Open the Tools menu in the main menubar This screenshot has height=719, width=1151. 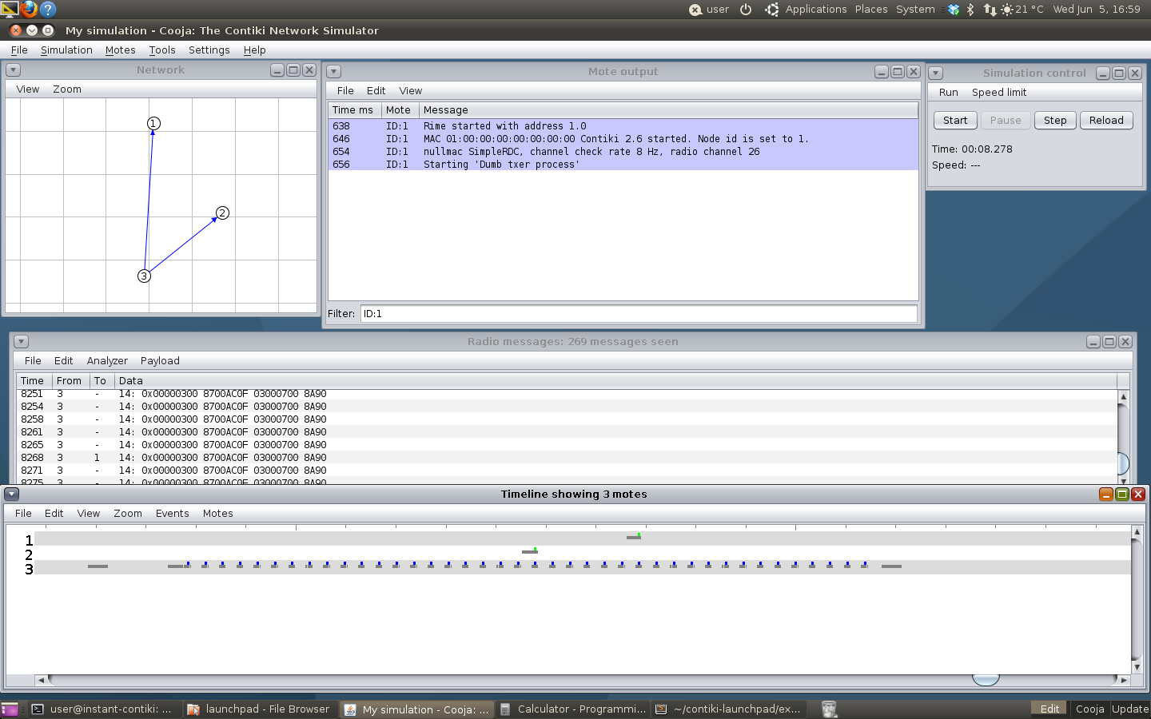point(162,50)
